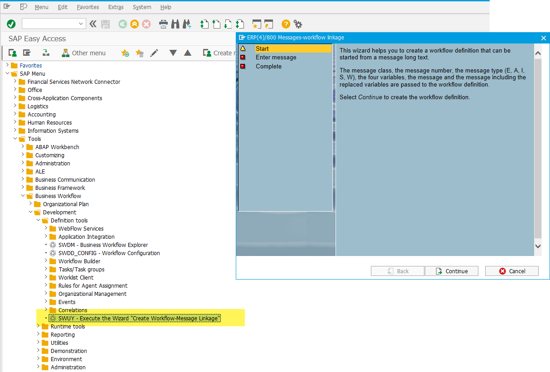
Task: Open the Menu menu
Action: pyautogui.click(x=41, y=7)
